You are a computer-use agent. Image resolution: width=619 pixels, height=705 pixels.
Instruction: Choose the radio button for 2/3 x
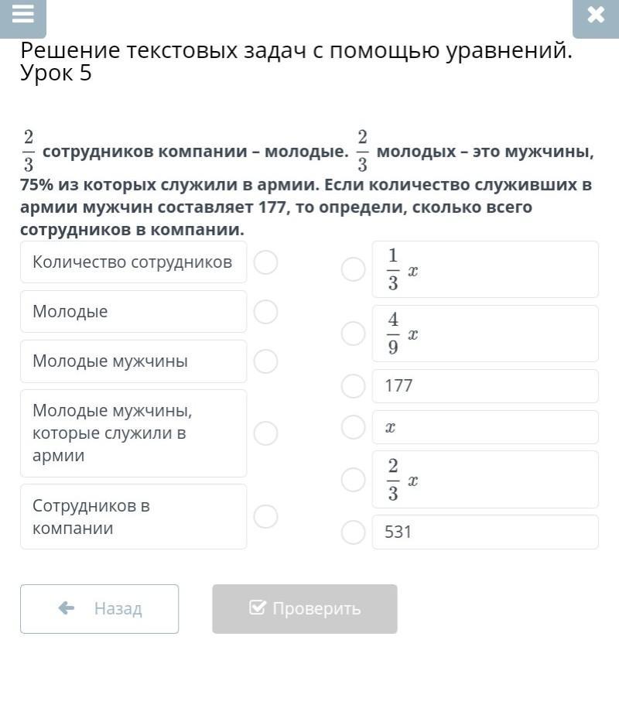pos(354,480)
